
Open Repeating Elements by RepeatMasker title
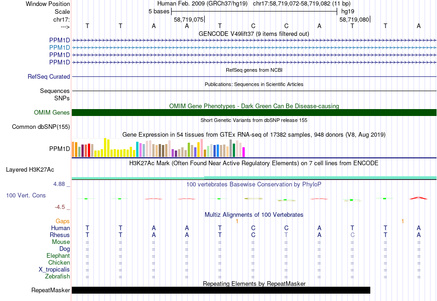pos(254,284)
